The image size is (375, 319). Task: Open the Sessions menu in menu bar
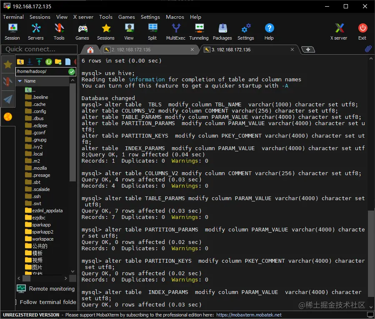click(40, 17)
